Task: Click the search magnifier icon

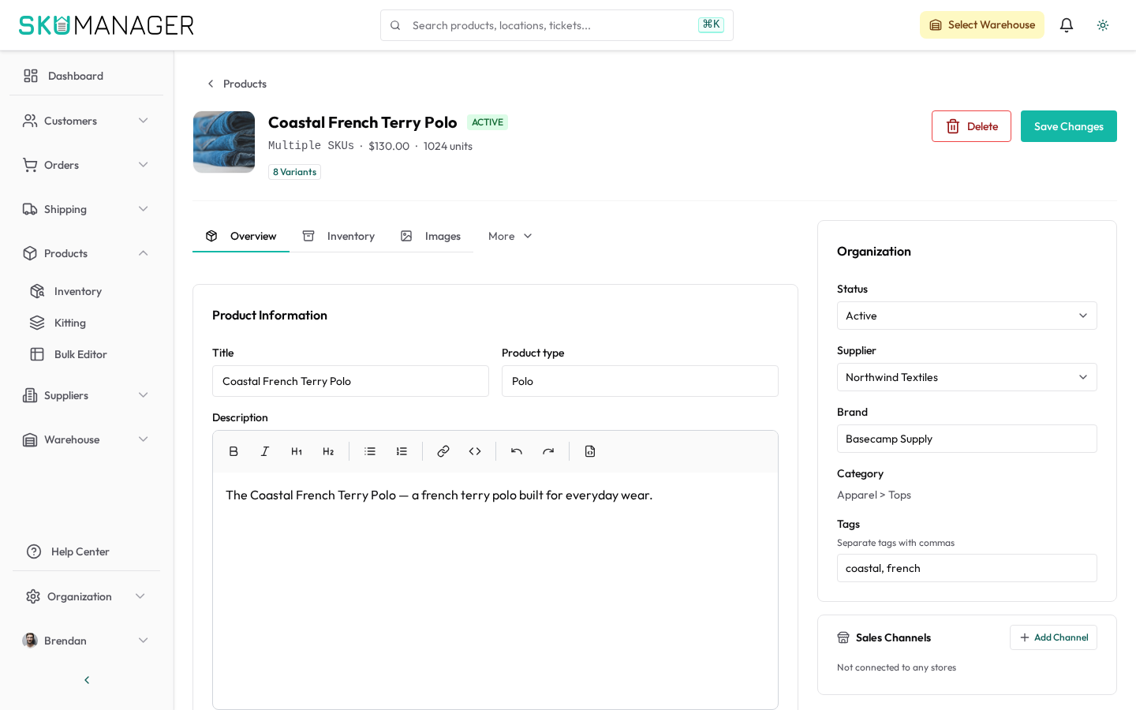Action: (395, 25)
